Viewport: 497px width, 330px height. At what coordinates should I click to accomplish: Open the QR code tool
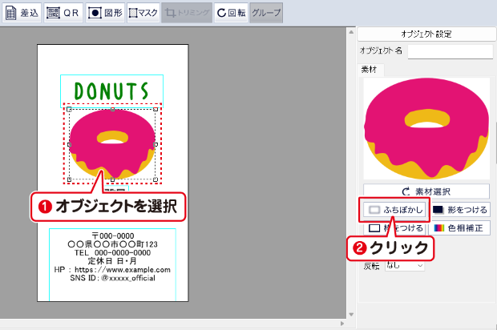click(x=63, y=13)
